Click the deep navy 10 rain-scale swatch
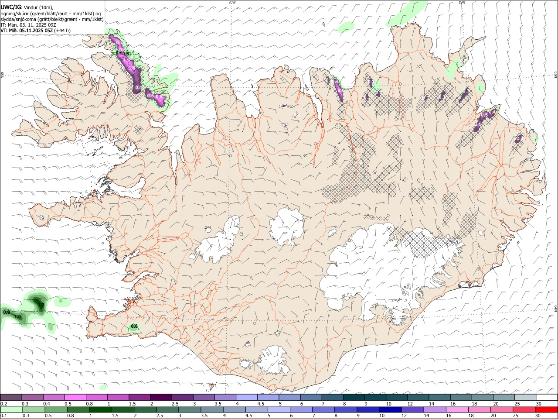 point(390,410)
